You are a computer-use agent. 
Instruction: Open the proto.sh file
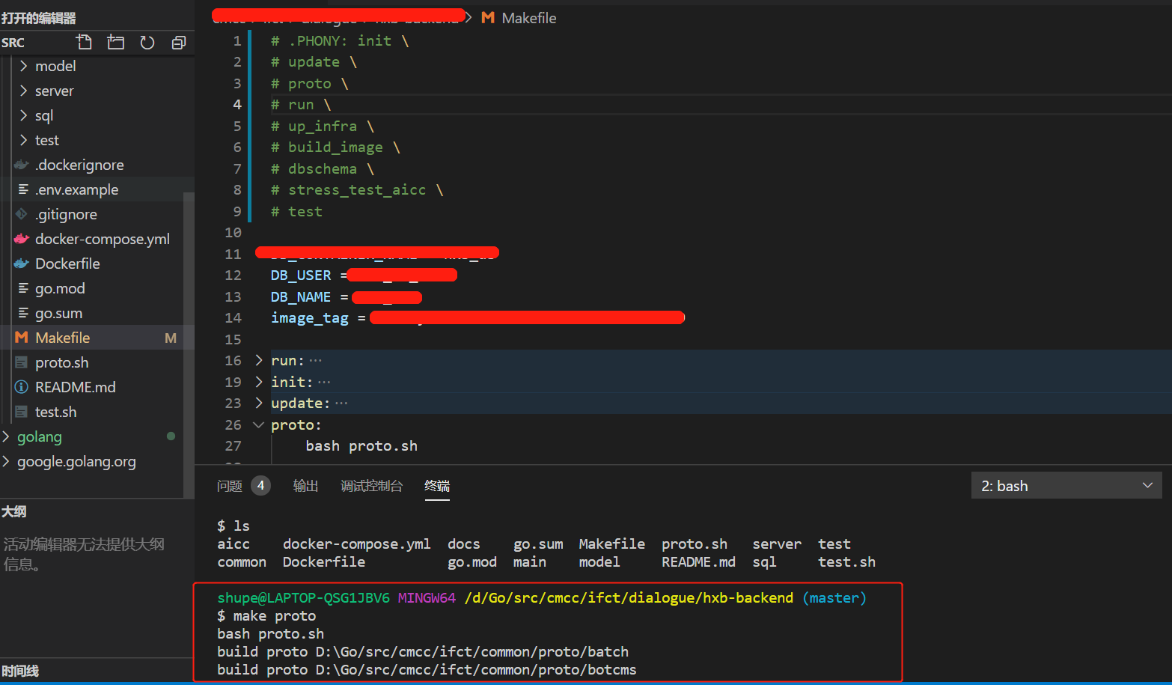click(x=61, y=362)
